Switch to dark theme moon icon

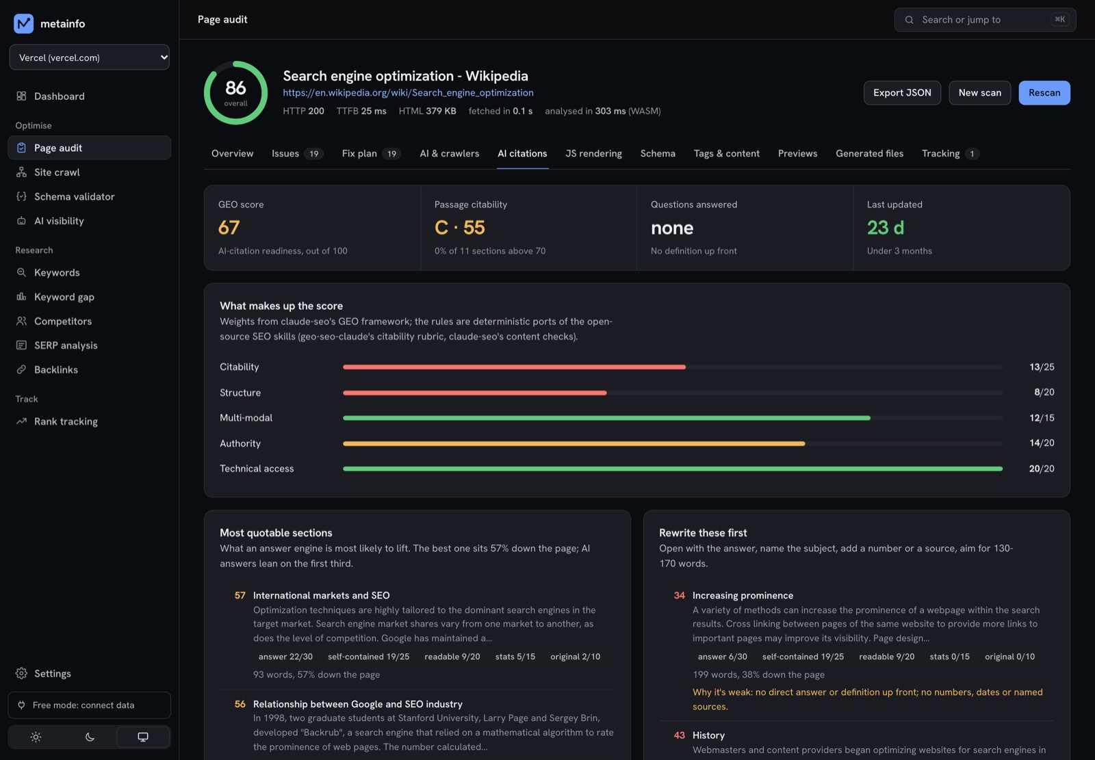pyautogui.click(x=90, y=737)
